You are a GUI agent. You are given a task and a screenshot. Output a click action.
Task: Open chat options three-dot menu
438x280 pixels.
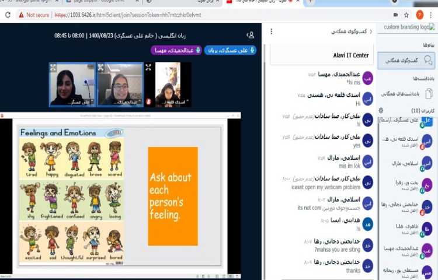pos(271,32)
